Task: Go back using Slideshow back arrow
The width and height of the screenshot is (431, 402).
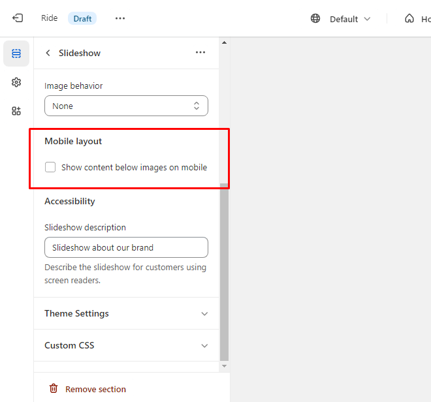Action: pyautogui.click(x=48, y=53)
